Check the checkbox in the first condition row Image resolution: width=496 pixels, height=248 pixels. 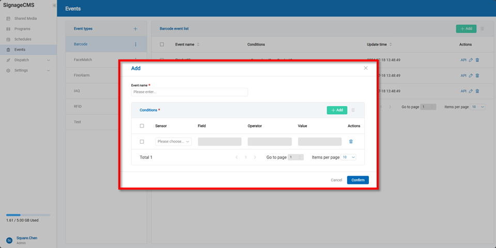142,142
